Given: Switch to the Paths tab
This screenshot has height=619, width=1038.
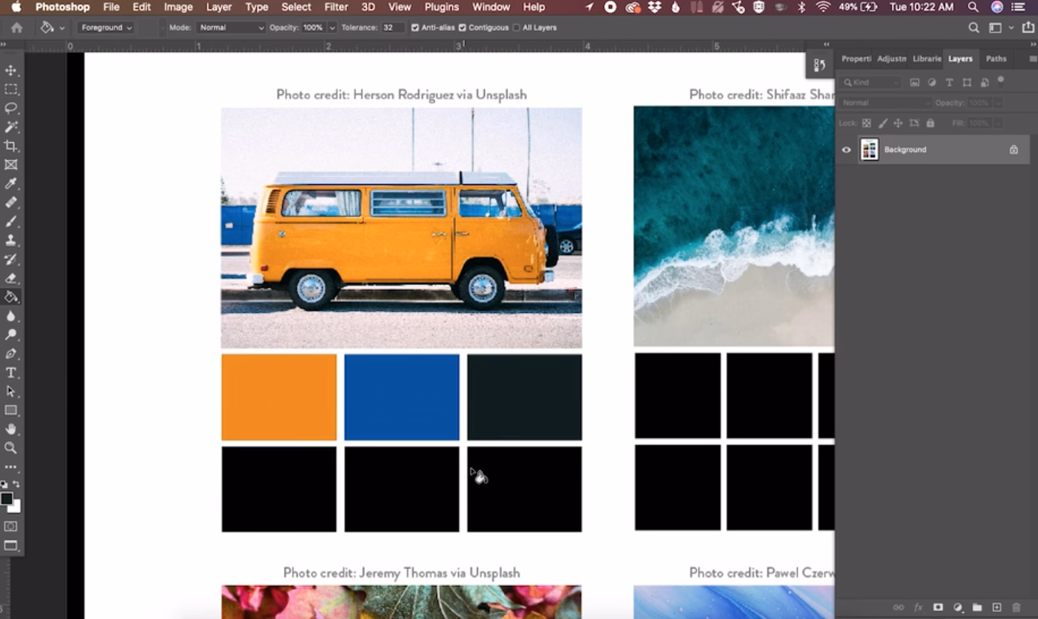Looking at the screenshot, I should (x=996, y=58).
